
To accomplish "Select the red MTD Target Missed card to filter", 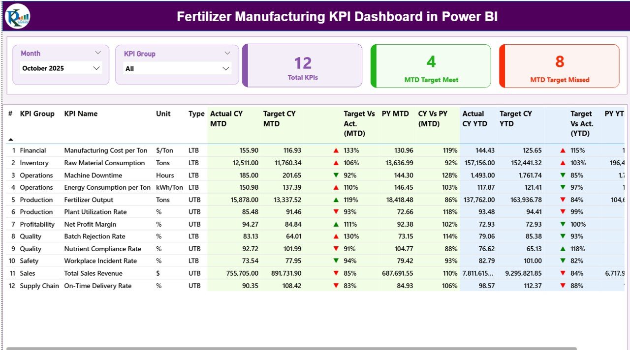I will click(x=559, y=66).
